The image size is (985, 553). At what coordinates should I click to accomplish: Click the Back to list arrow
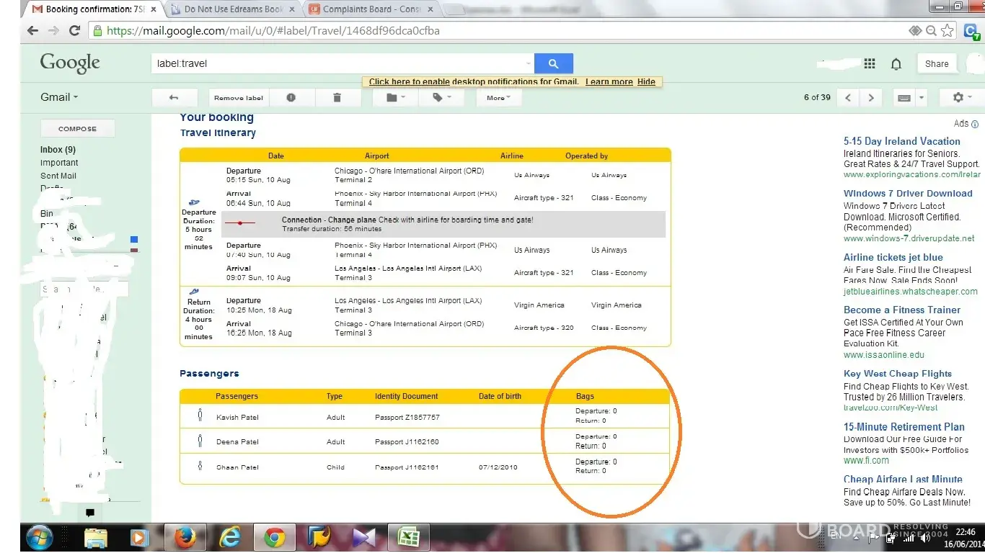(x=173, y=98)
